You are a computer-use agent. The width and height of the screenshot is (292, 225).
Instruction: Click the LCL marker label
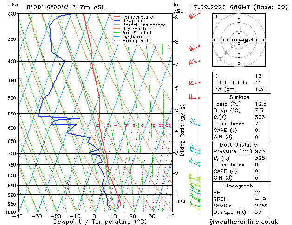(x=182, y=201)
